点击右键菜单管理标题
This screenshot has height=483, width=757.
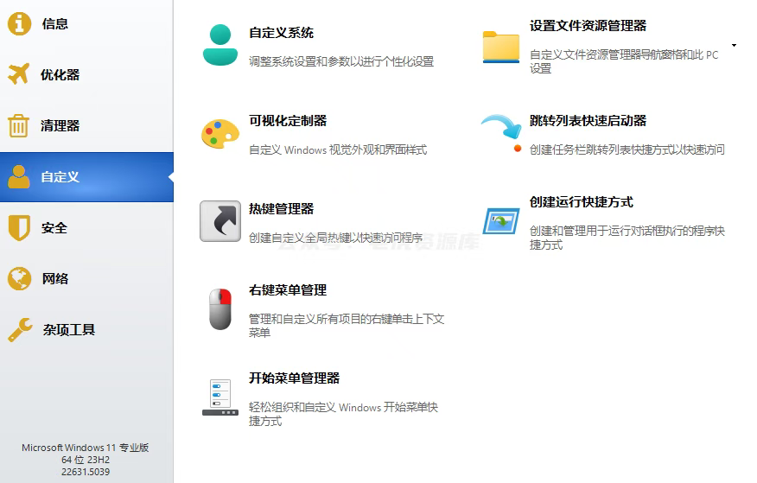tap(288, 290)
